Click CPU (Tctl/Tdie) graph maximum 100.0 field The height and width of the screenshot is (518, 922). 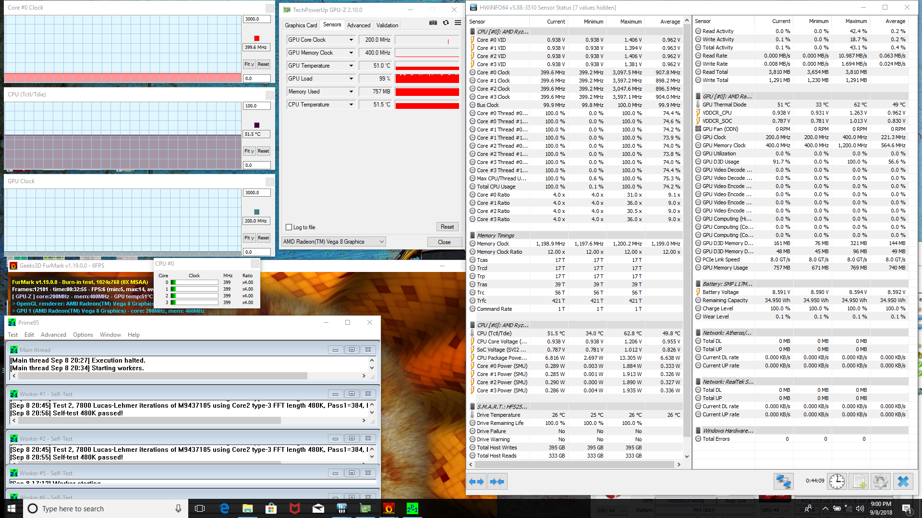[x=257, y=106]
